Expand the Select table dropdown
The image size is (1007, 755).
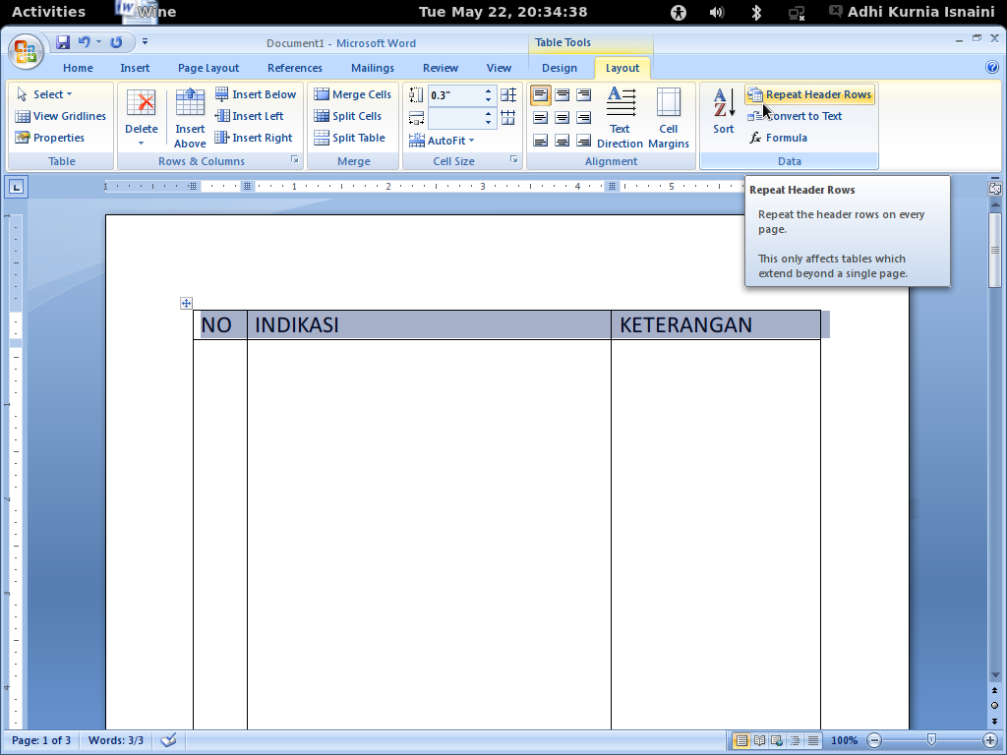(x=44, y=94)
